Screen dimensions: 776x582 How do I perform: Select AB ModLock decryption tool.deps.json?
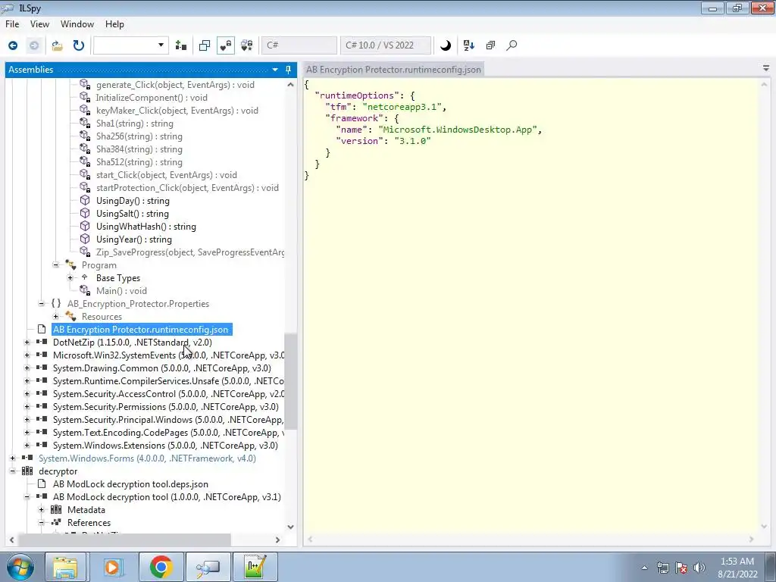tap(130, 484)
